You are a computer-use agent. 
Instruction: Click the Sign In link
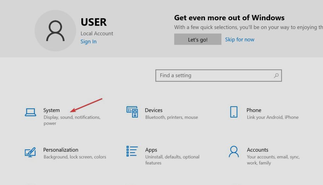click(88, 41)
